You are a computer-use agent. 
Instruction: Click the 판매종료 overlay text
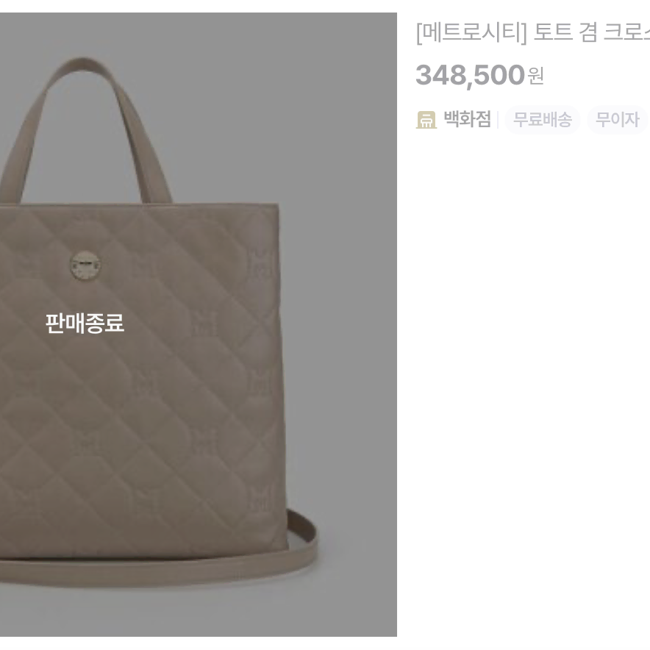click(85, 323)
